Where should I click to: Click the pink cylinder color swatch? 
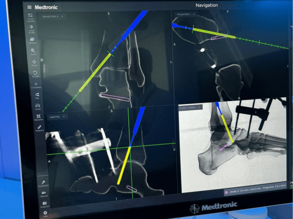[x=226, y=192]
